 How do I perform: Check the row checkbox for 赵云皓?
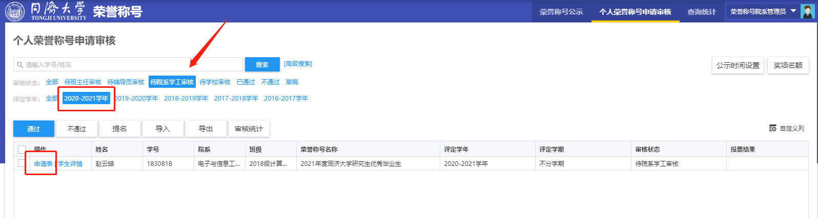21,163
